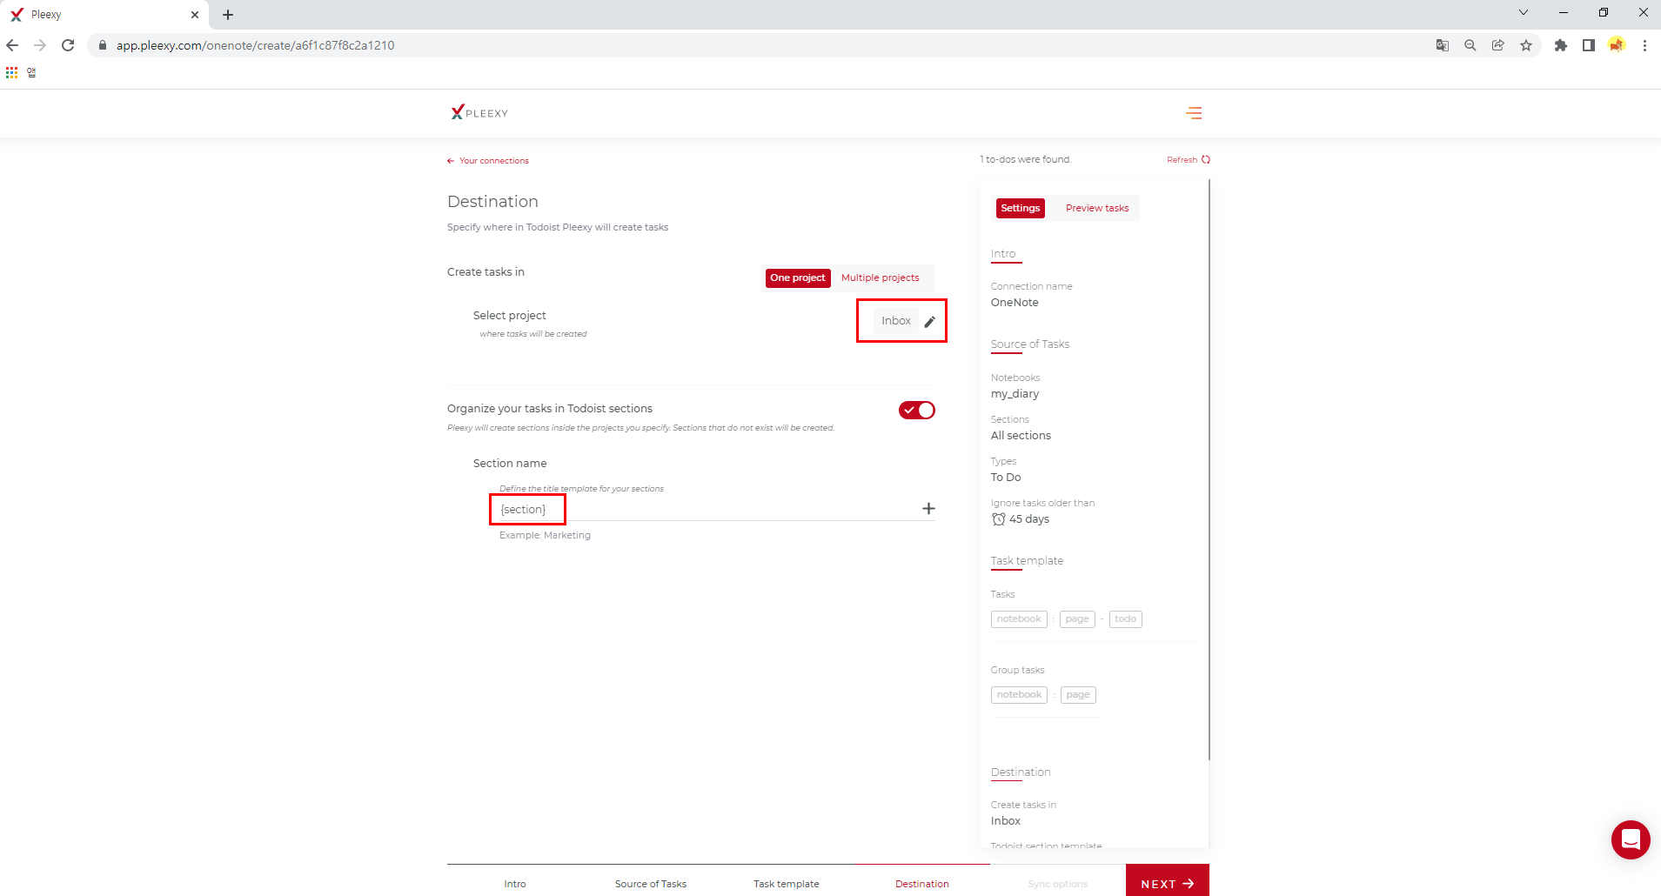This screenshot has height=896, width=1661.
Task: Click the alarm clock icon beside 45 days
Action: click(x=999, y=519)
